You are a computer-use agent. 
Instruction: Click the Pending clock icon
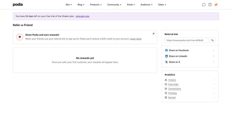click(x=166, y=93)
